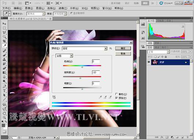Select the Brush tool
This screenshot has height=140, width=194.
click(x=4, y=55)
